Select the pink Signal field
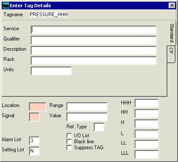 click(34, 117)
